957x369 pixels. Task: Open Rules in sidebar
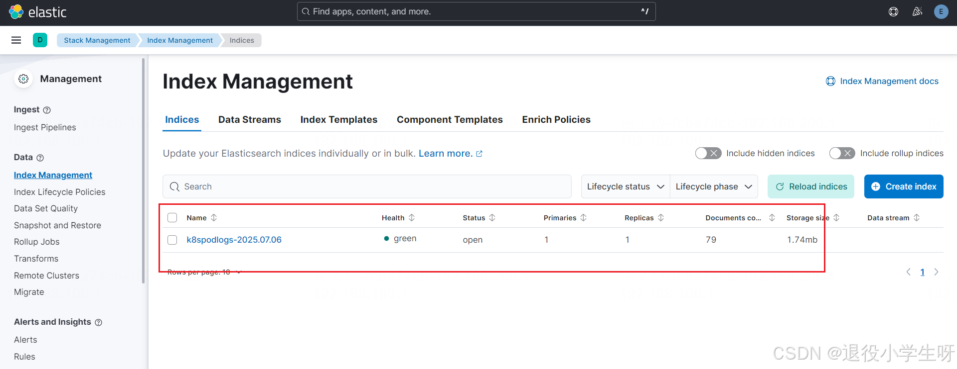coord(24,357)
